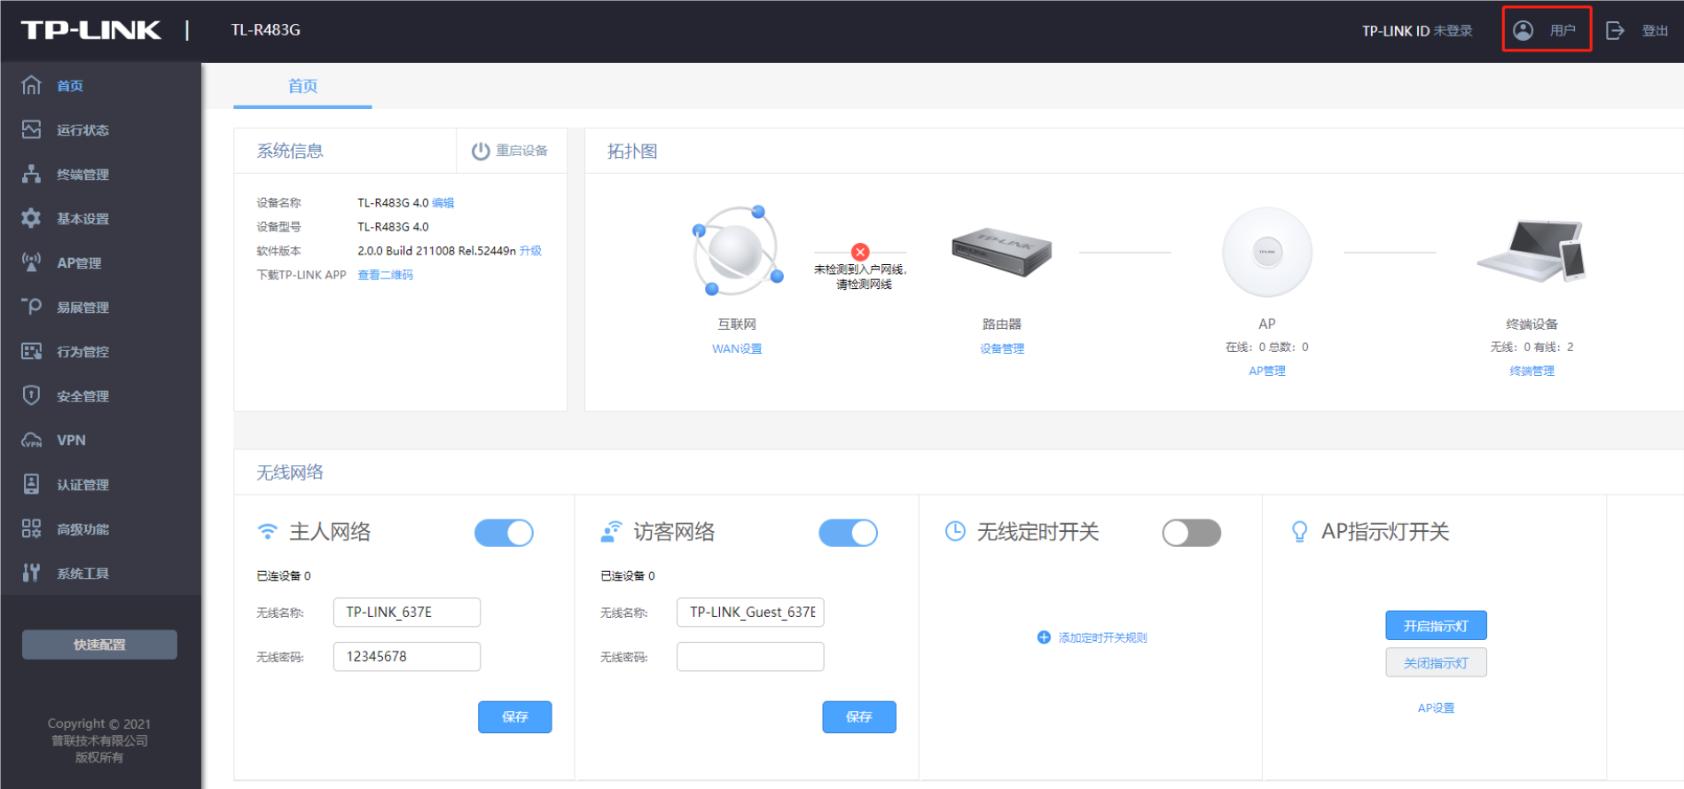Click the 终端管理 network tree icon
Viewport: 1684px width, 789px height.
click(31, 174)
